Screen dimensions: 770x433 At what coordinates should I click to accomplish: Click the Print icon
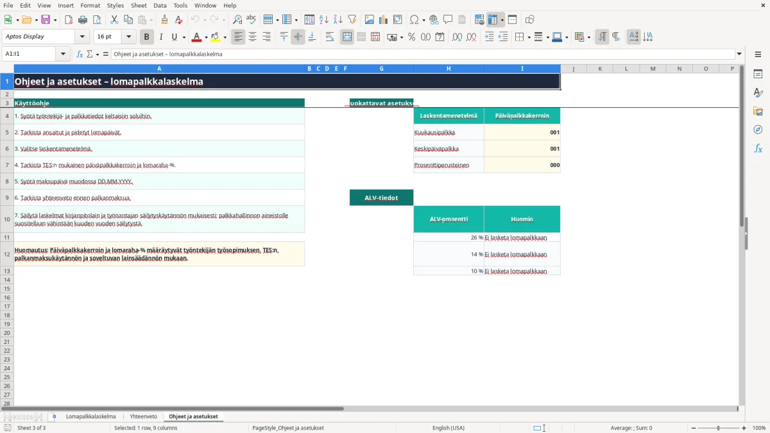tap(83, 20)
